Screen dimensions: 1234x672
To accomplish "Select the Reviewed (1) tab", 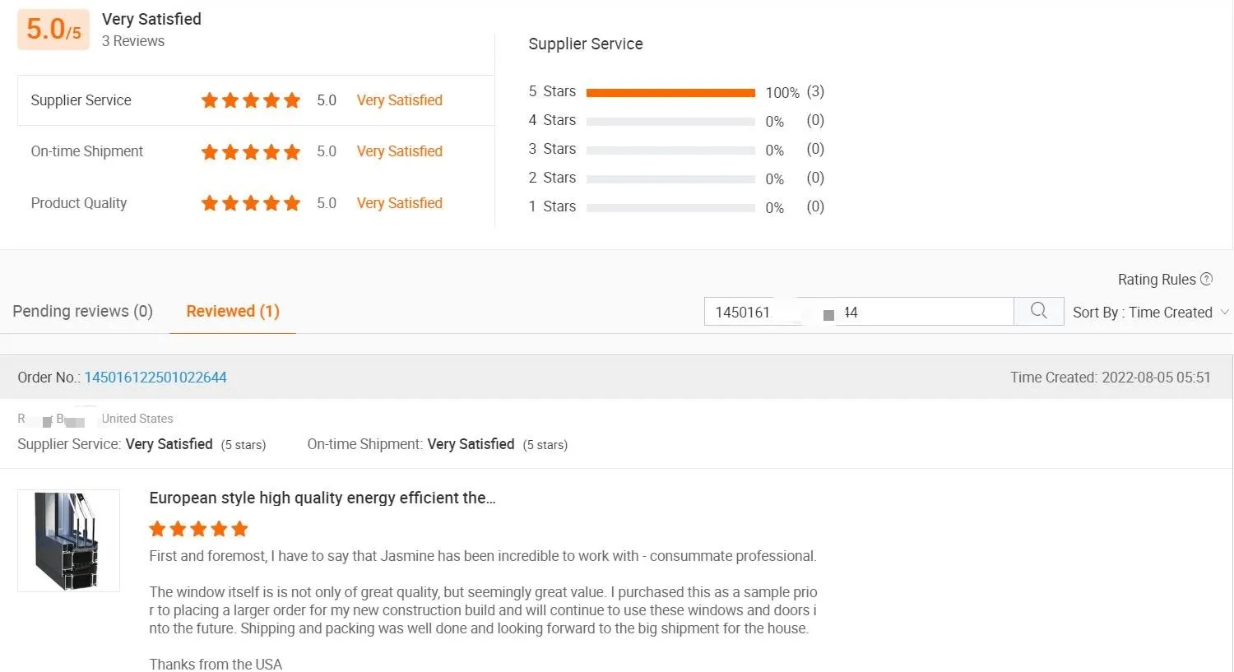I will click(x=233, y=311).
